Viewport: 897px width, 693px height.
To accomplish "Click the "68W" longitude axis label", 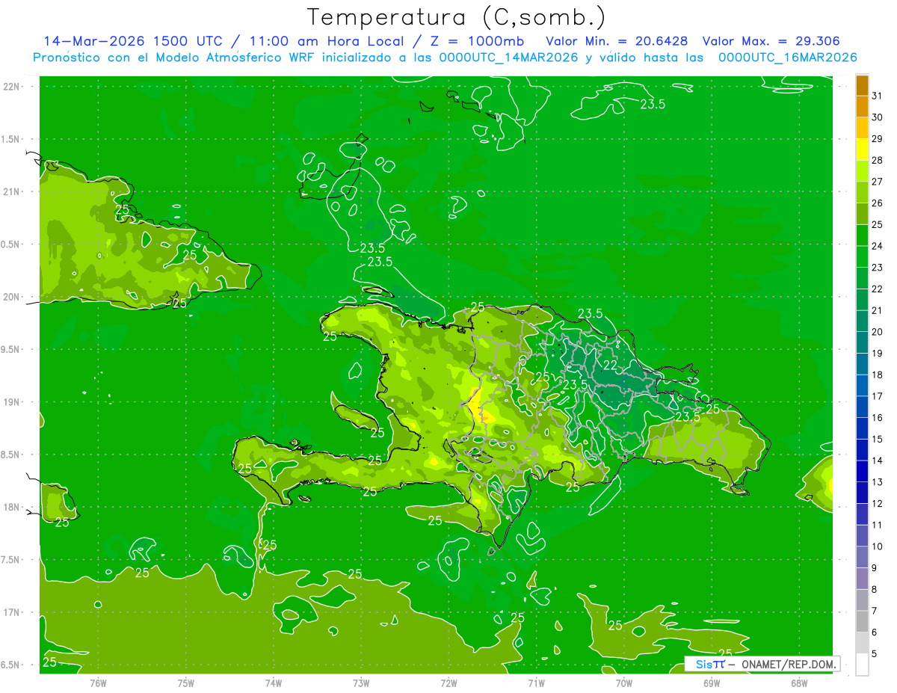I will coord(799,683).
